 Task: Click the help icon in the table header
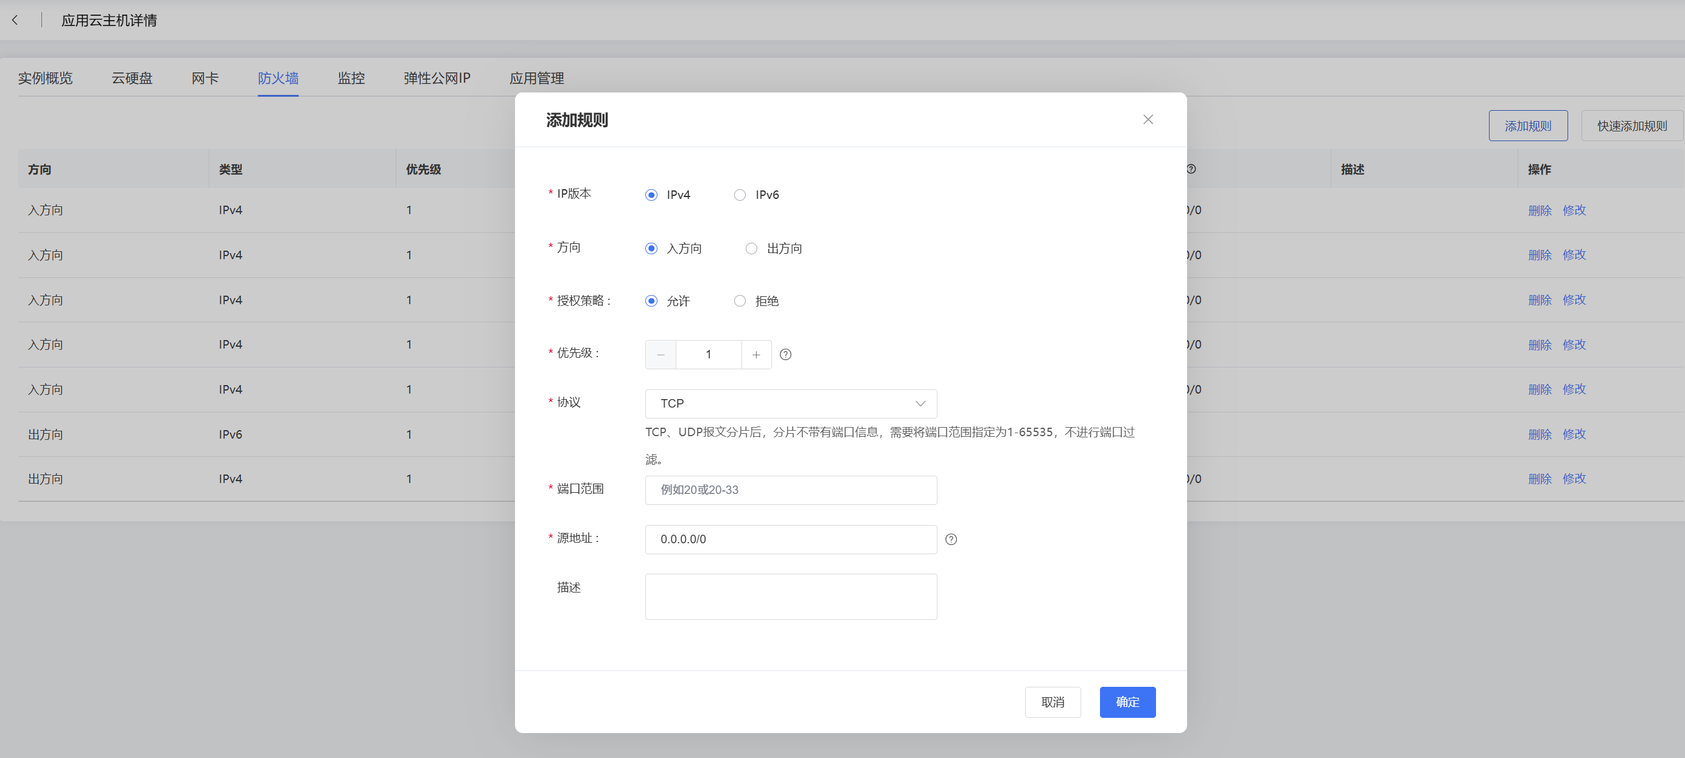(1191, 169)
